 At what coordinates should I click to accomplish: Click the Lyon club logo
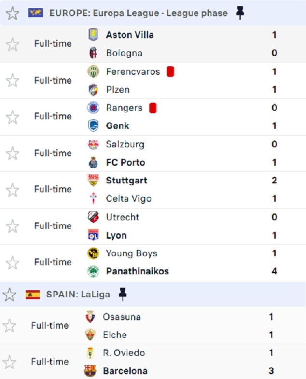(93, 235)
